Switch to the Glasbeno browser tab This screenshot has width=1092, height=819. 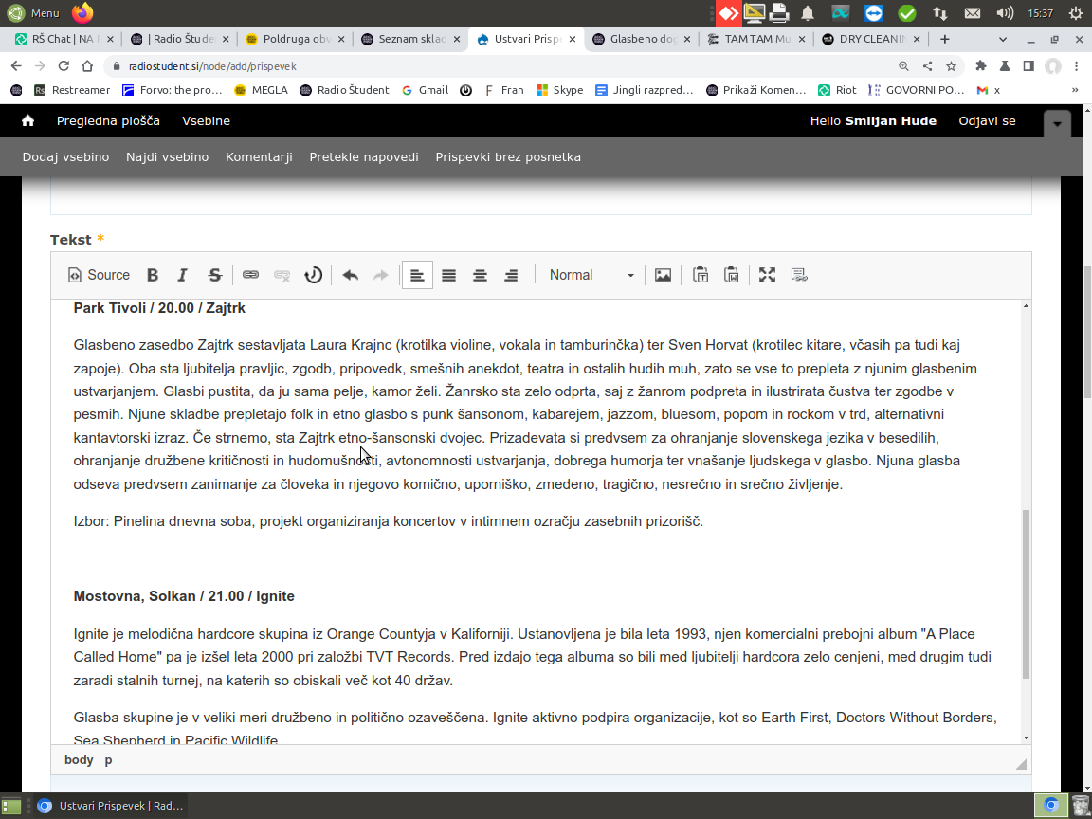tap(642, 39)
